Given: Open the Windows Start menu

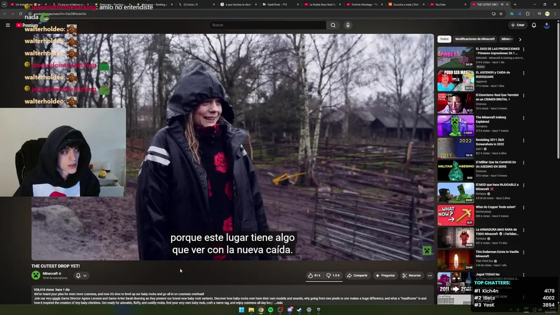Looking at the screenshot, I should coord(241,310).
